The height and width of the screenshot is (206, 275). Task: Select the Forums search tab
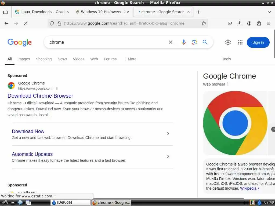pos(110,59)
